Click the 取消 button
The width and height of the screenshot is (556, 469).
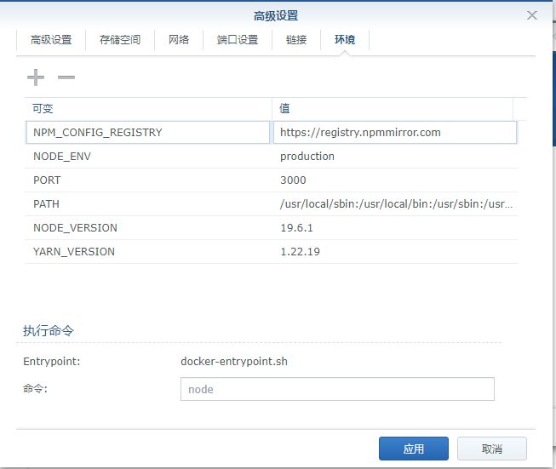point(492,449)
